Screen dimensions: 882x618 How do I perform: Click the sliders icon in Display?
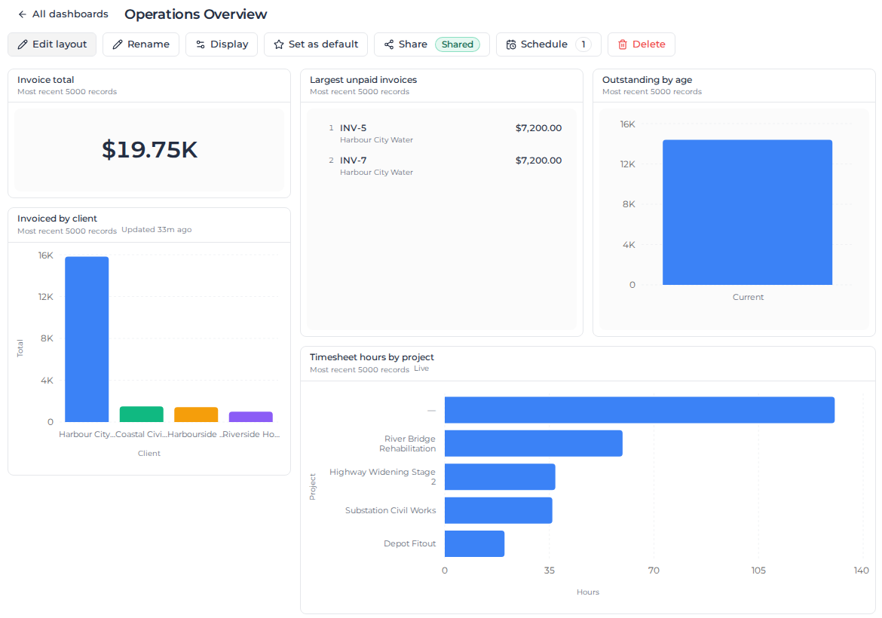pyautogui.click(x=201, y=44)
